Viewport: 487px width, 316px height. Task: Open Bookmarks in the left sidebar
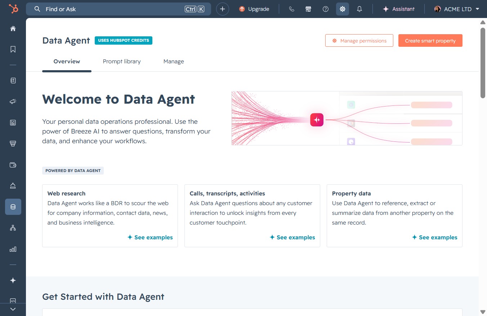click(13, 49)
